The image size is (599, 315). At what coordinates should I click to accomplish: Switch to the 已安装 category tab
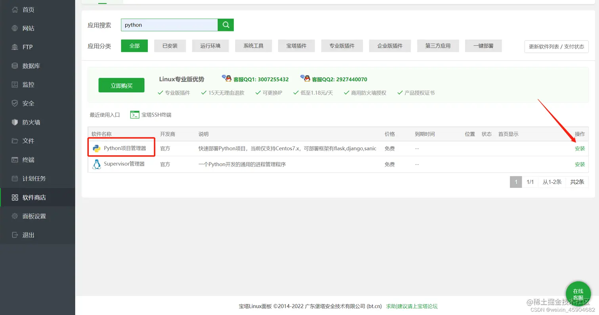(x=170, y=46)
